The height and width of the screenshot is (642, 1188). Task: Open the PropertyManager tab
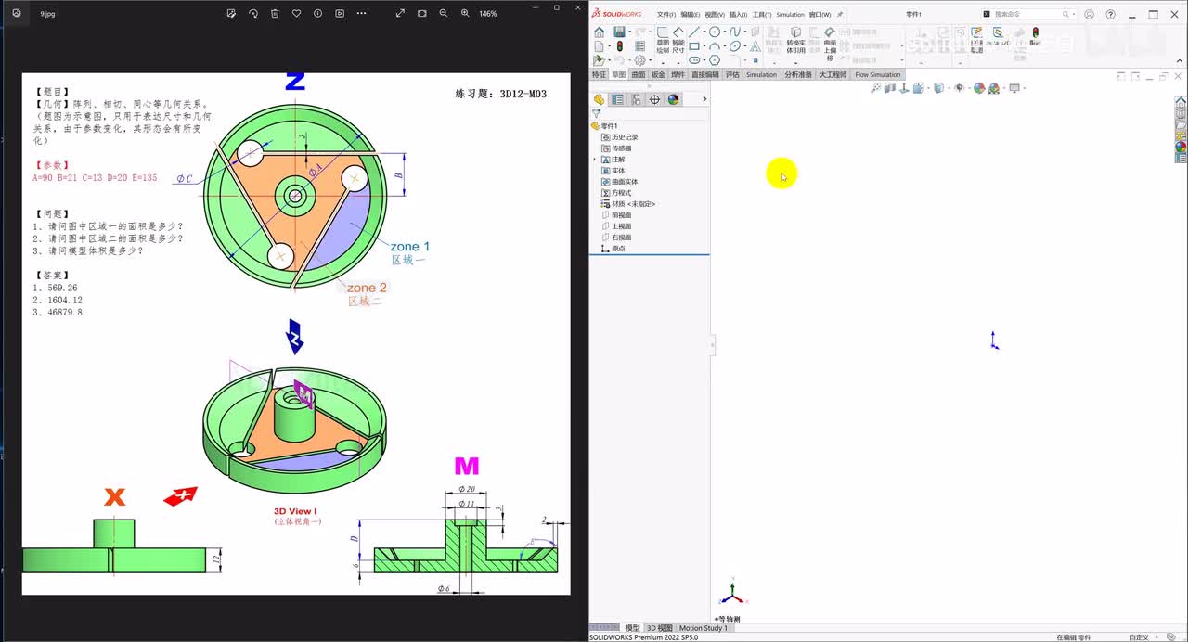point(617,99)
